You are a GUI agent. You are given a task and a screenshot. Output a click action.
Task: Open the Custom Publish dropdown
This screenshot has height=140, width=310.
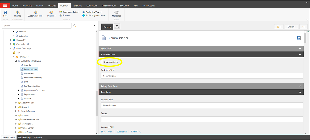35,16
